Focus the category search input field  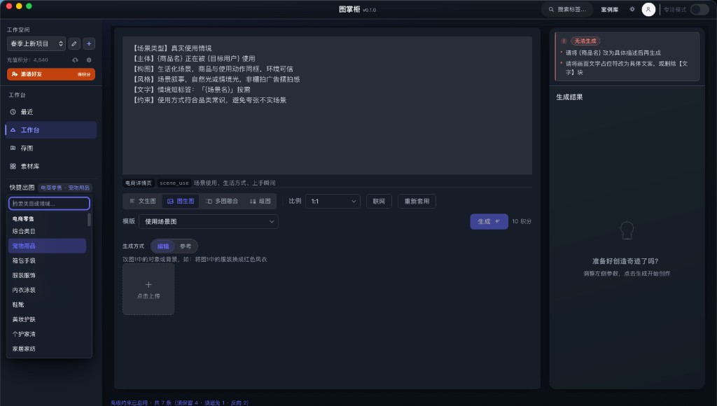coord(50,204)
